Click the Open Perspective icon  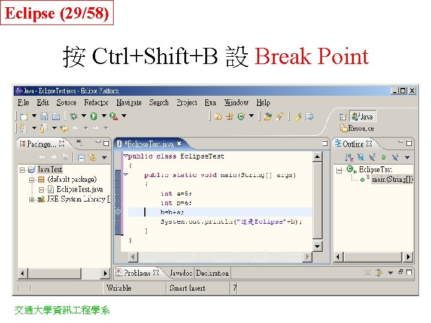click(343, 117)
